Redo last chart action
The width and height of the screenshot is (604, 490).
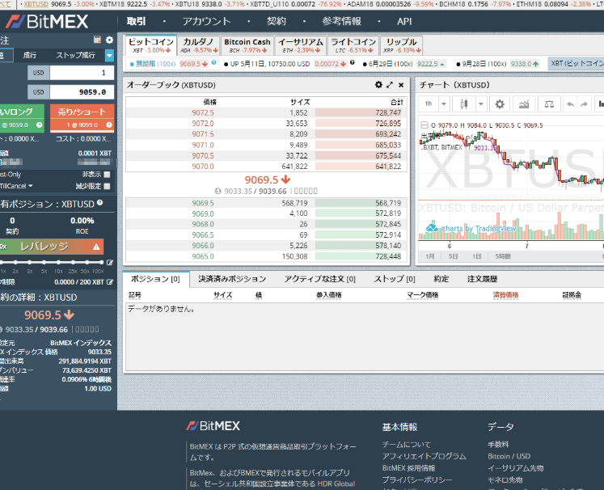coord(584,104)
